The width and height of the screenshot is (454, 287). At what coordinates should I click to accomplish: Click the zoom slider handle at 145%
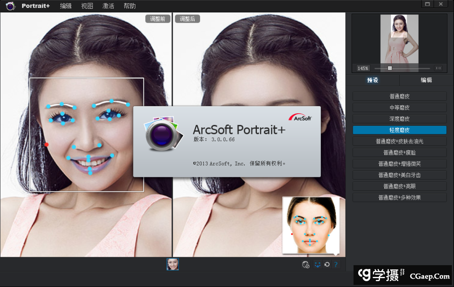[390, 68]
